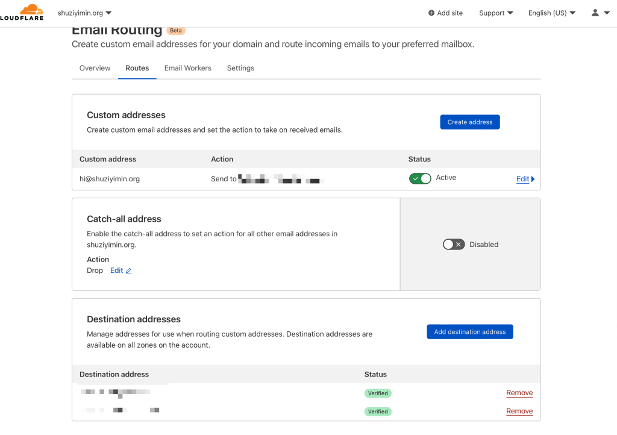The width and height of the screenshot is (617, 435).
Task: Remove the second destination address
Action: (519, 411)
